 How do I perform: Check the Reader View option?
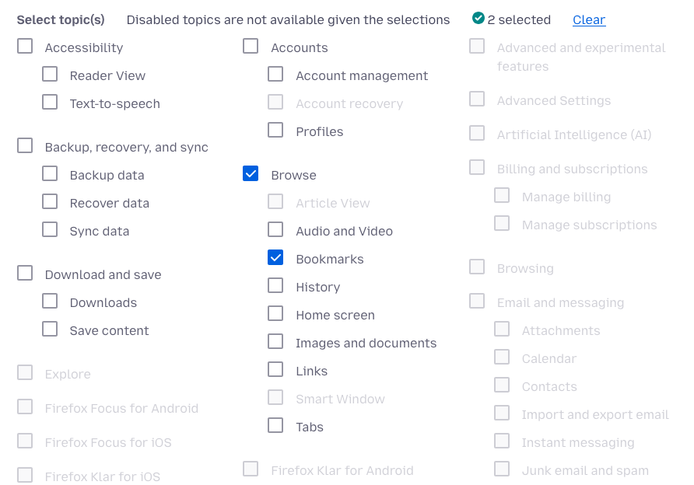pyautogui.click(x=50, y=74)
